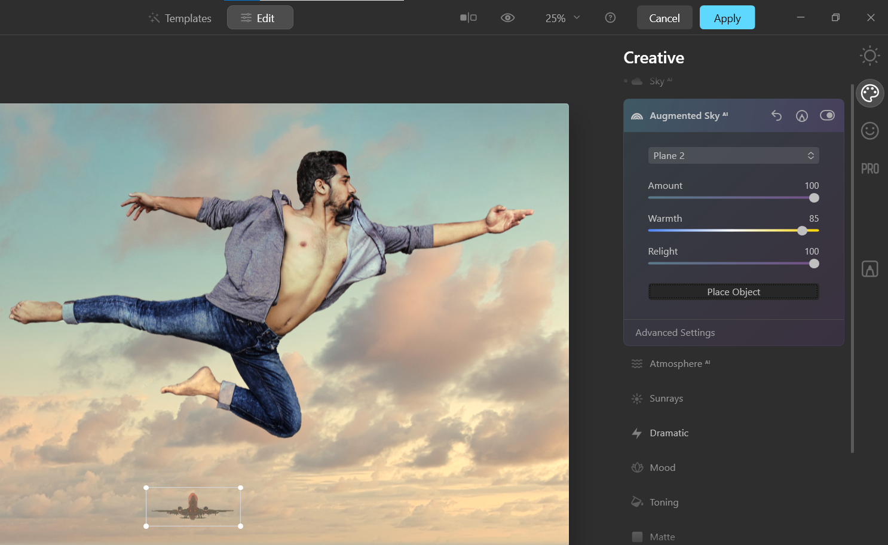Click the Atmosphere waves icon

click(637, 363)
